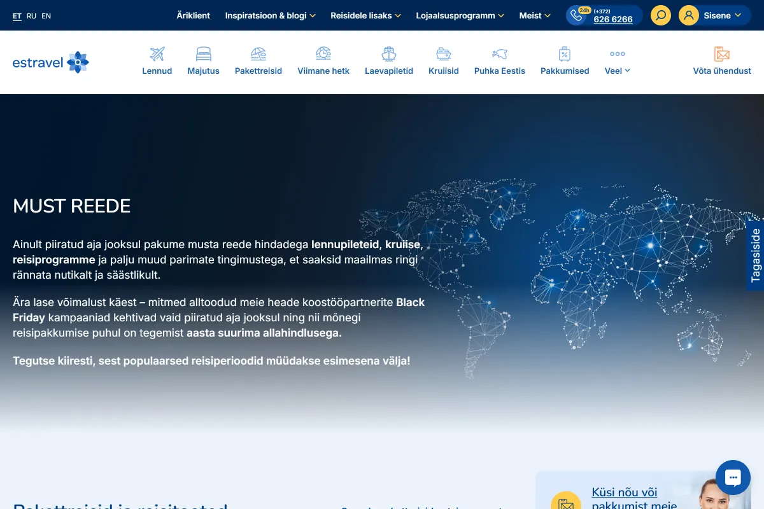The height and width of the screenshot is (509, 764).
Task: Click the Veel three-dots icon
Action: (618, 54)
